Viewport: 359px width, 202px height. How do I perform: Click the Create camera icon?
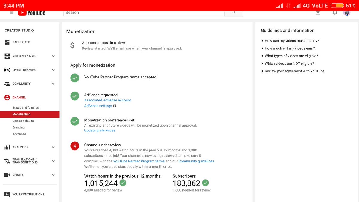7,175
